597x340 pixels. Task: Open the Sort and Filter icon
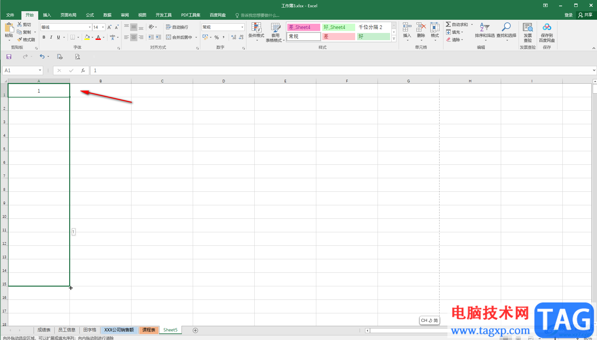click(x=485, y=27)
